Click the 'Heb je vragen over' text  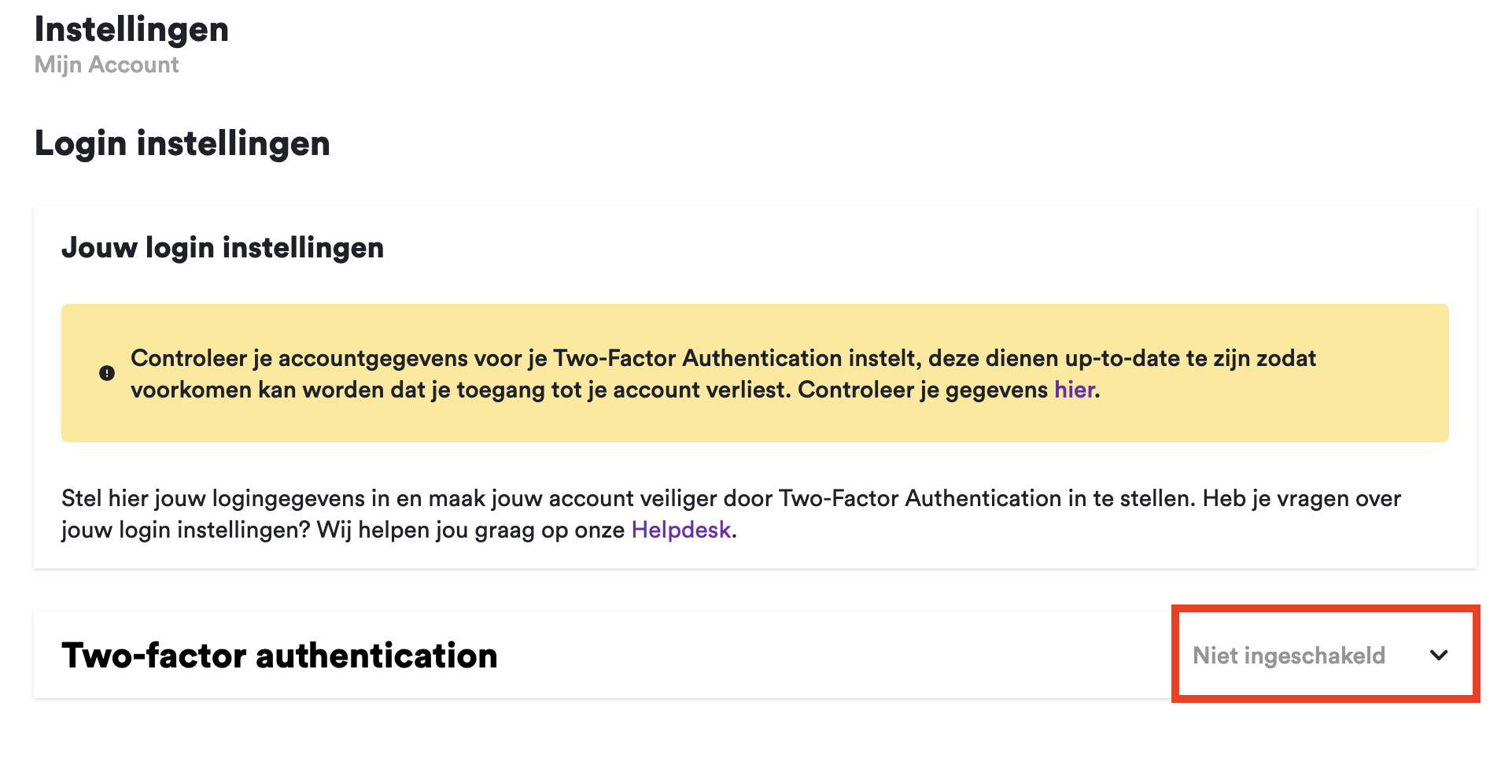pos(1301,498)
